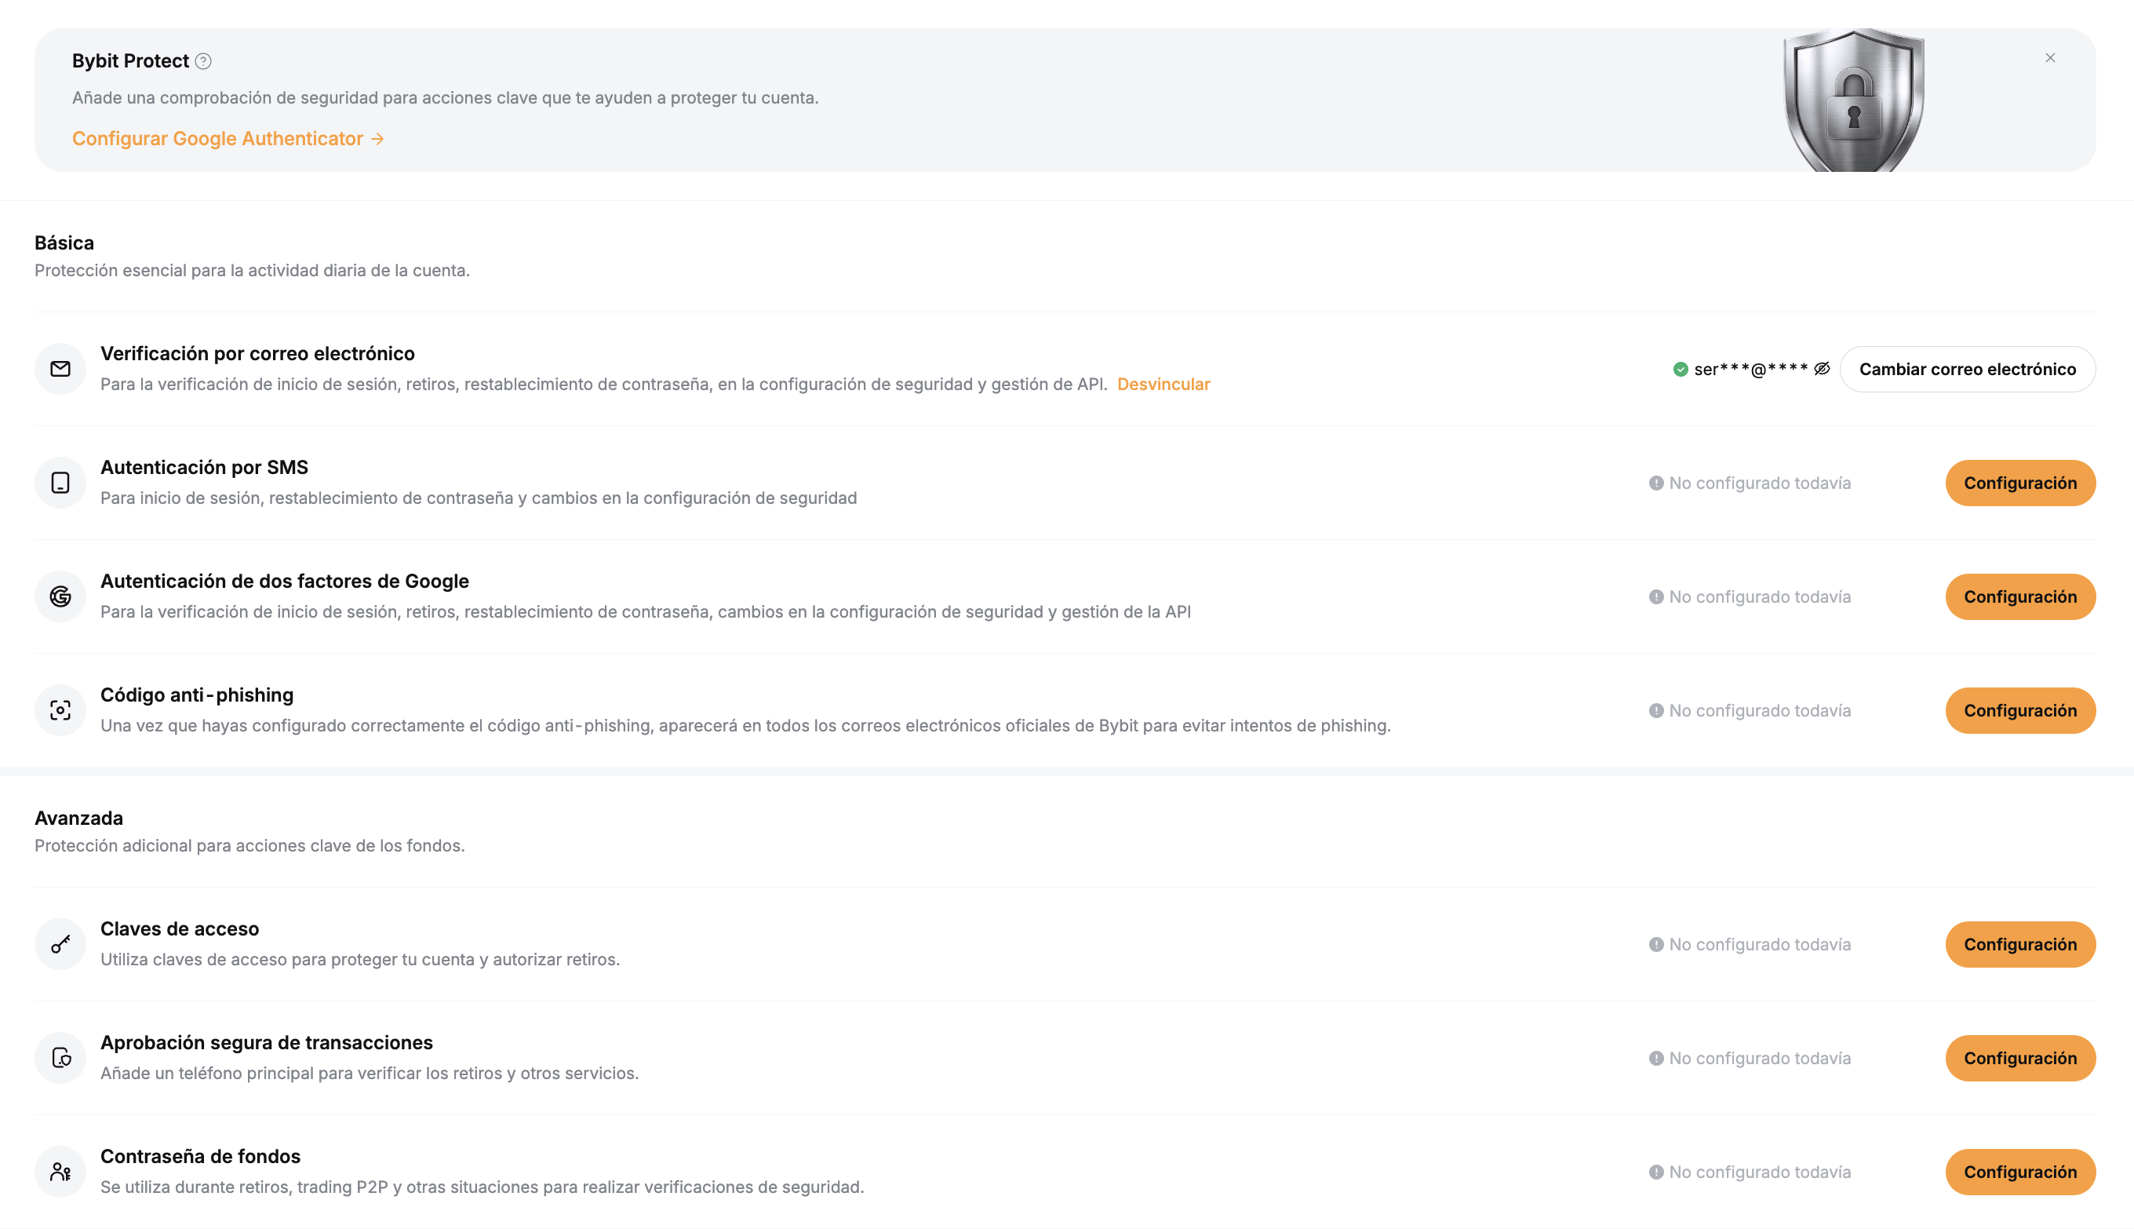Click the Bybit Protect title
Screen dimensions: 2134x1229
tap(130, 60)
